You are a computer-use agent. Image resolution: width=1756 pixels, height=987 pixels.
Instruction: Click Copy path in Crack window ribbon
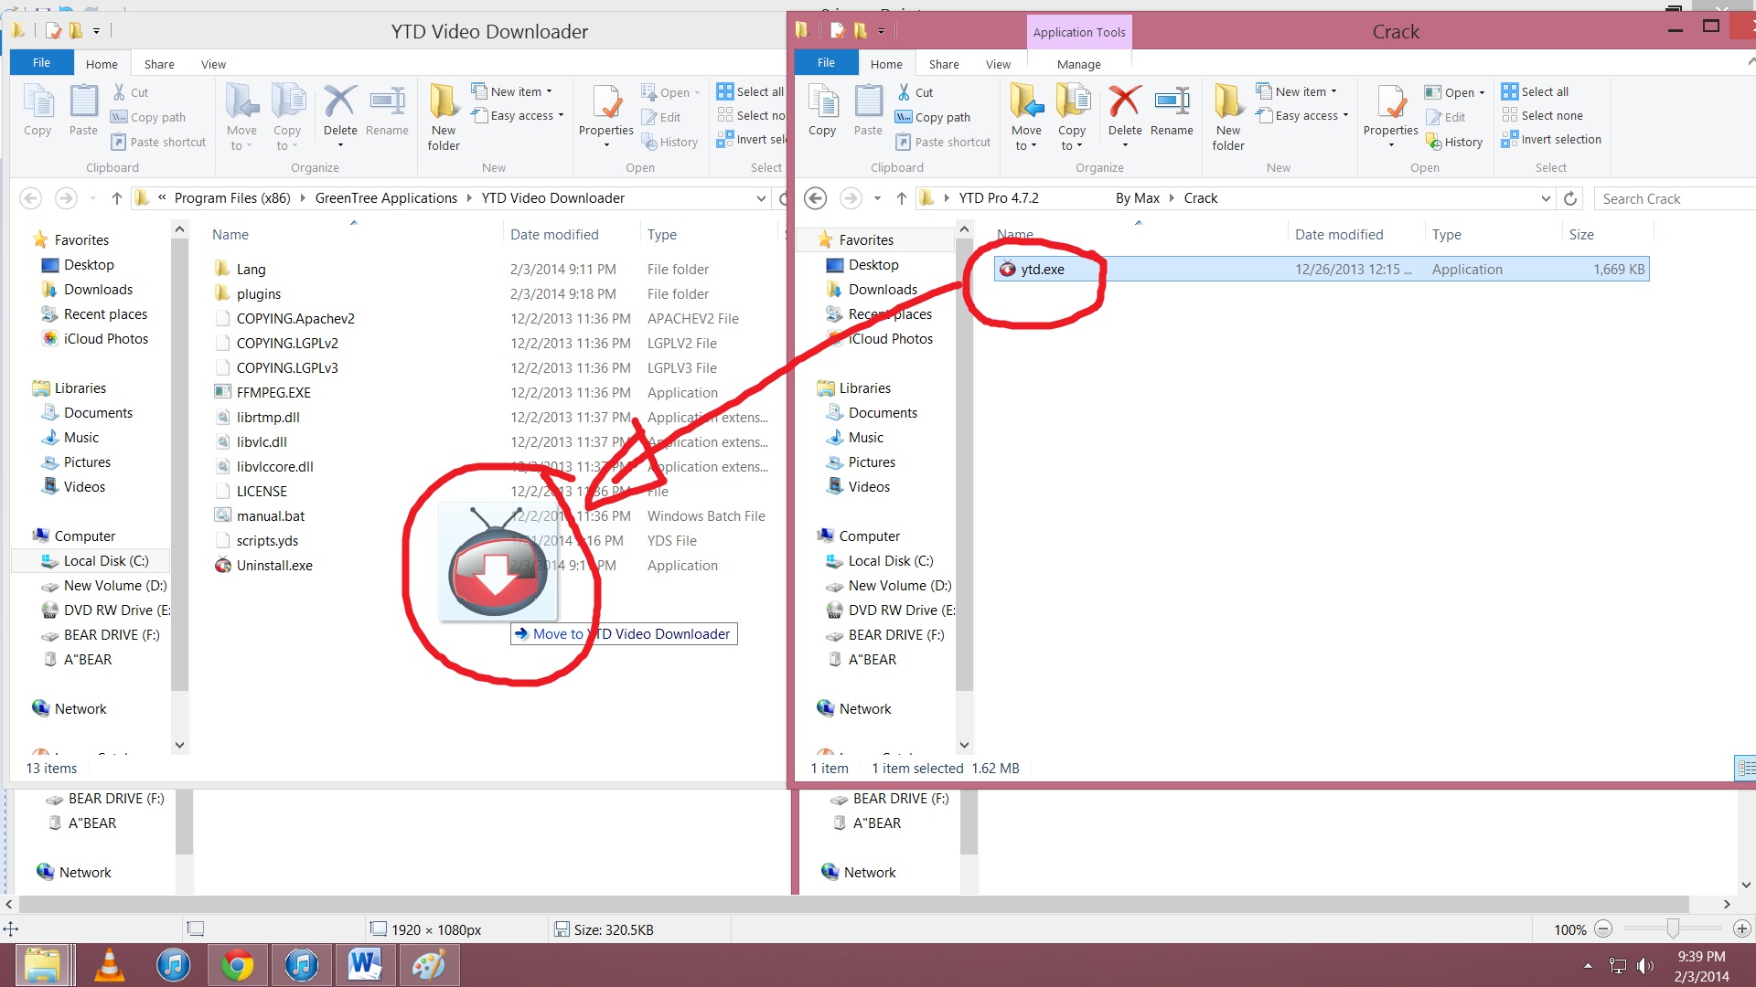point(933,117)
